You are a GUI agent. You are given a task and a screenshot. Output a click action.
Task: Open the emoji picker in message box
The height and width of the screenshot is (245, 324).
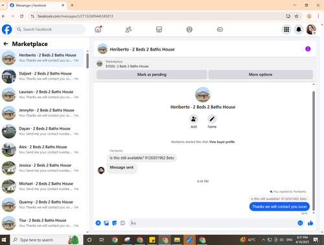[x=300, y=223]
